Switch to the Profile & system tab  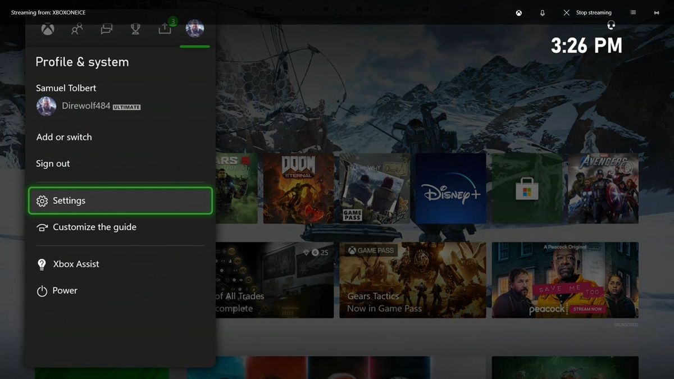[x=195, y=28]
